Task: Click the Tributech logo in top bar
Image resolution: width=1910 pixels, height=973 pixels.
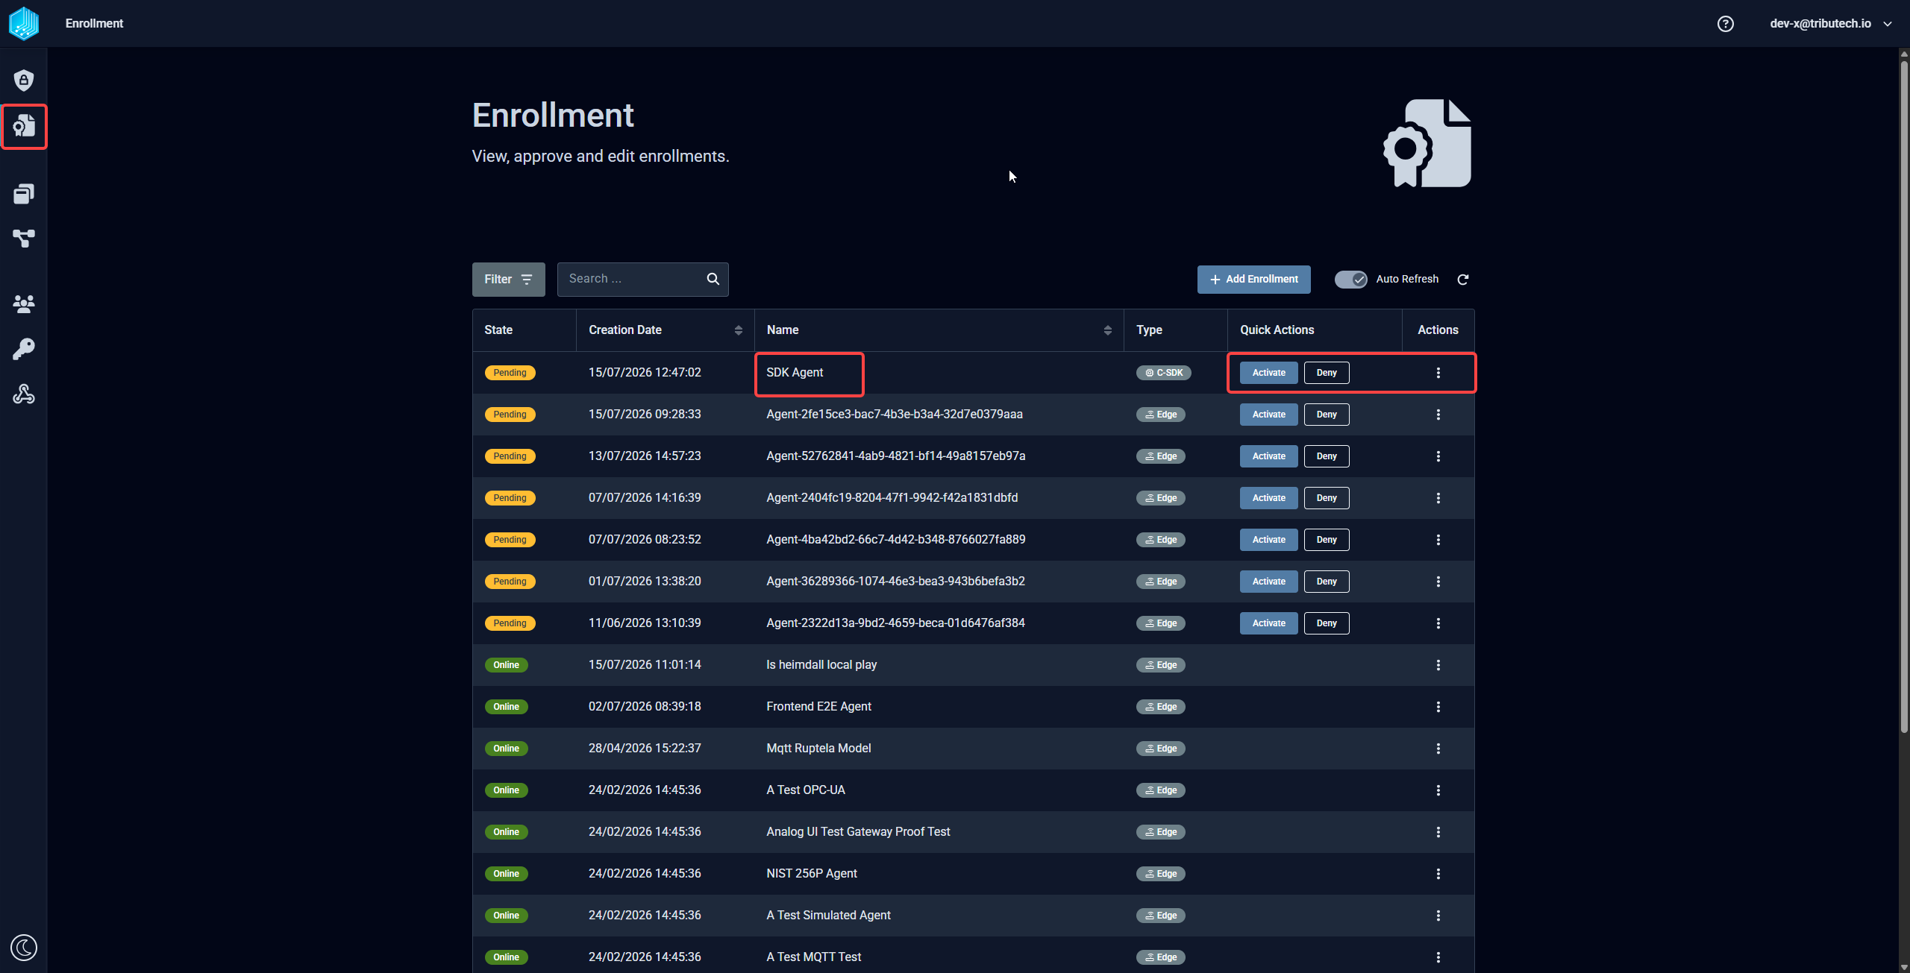Action: pos(24,23)
